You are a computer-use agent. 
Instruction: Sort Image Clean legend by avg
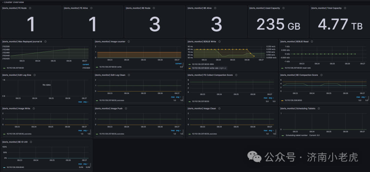pos(271,131)
